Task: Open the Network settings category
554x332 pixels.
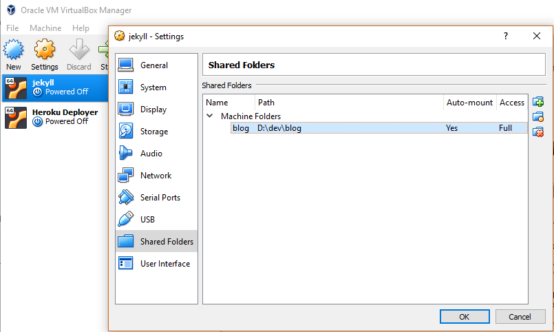Action: pyautogui.click(x=156, y=176)
